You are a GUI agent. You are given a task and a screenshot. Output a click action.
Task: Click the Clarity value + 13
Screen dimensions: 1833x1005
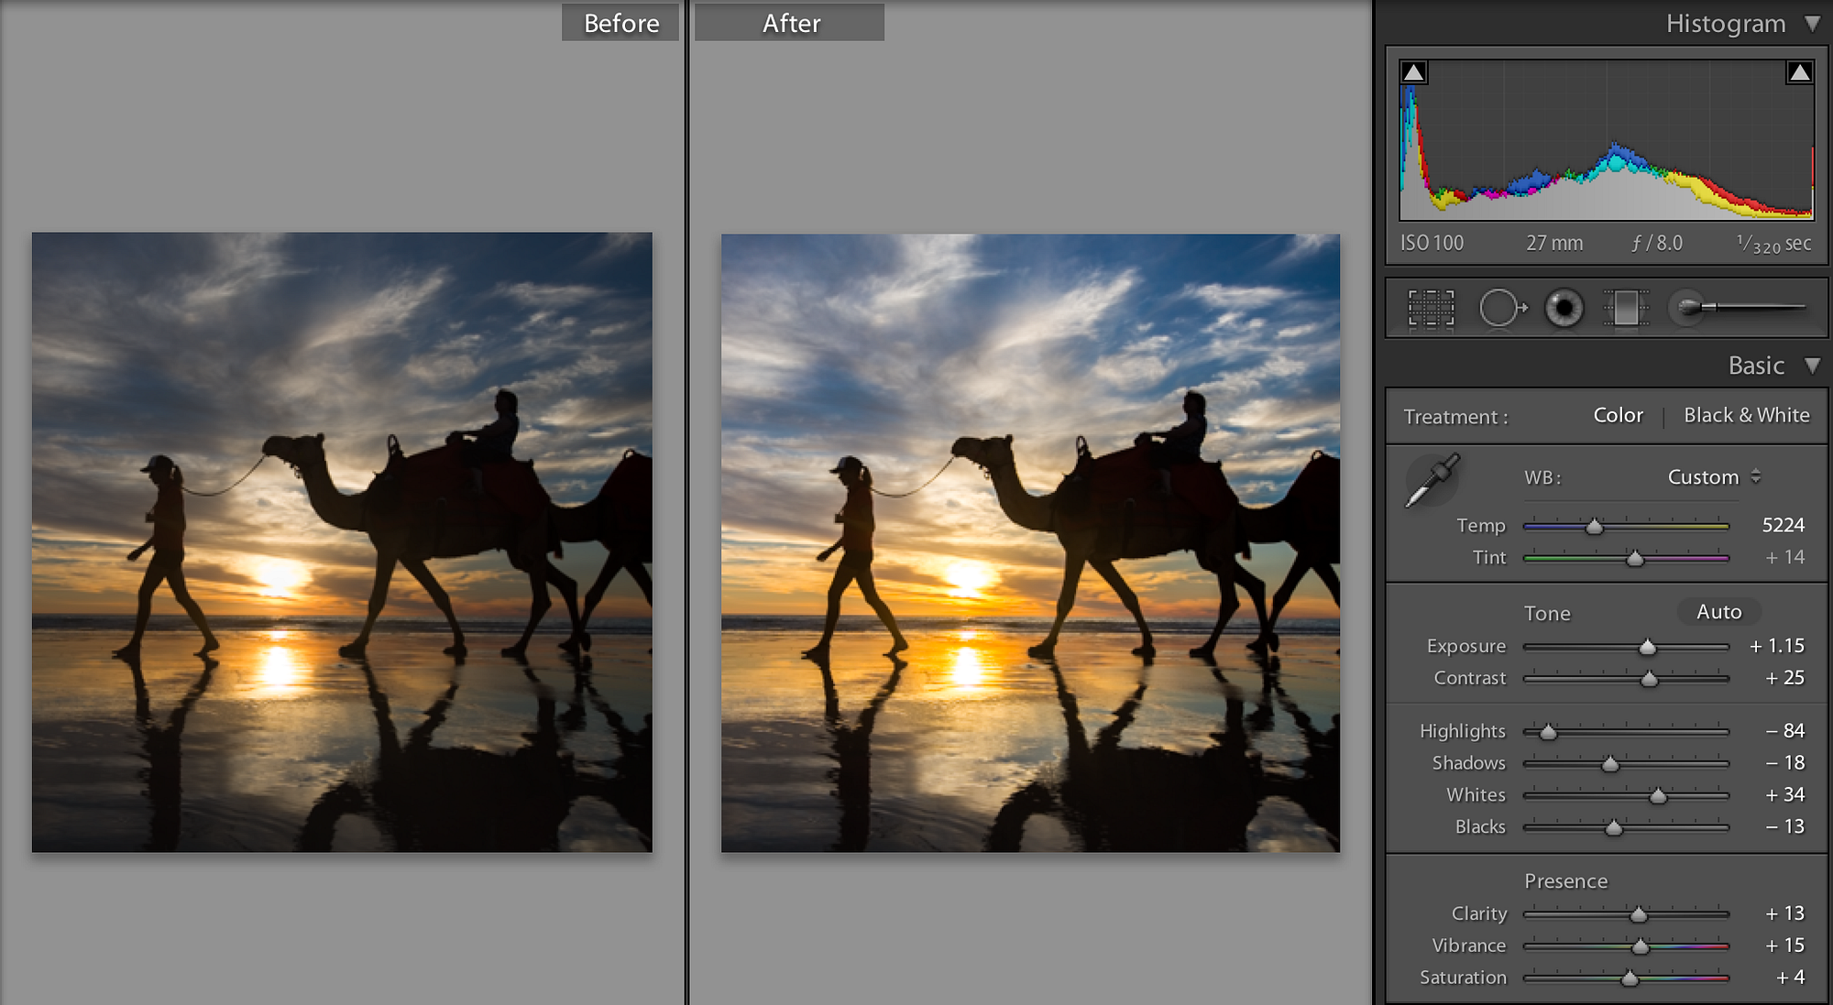click(x=1784, y=913)
